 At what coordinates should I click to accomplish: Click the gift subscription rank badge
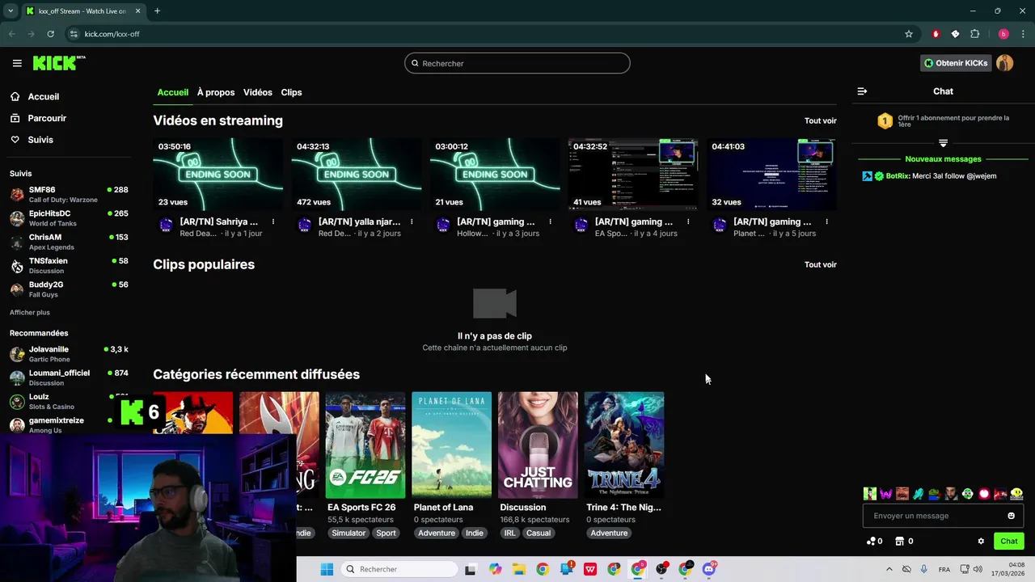[885, 120]
